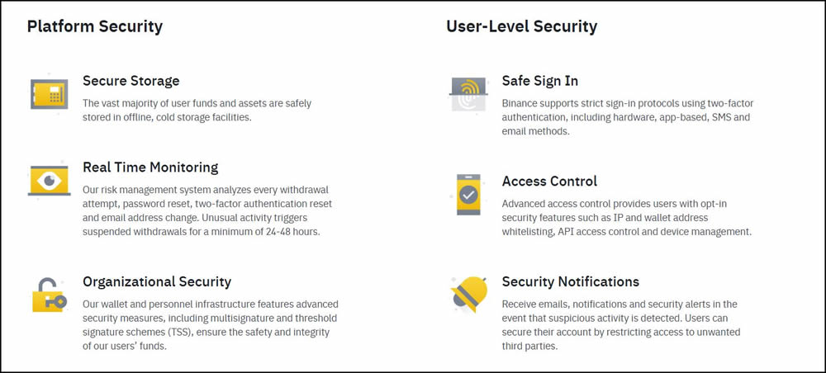Click the Safe Sign In fingerprint icon
Screen dimensions: 826x373
(468, 95)
